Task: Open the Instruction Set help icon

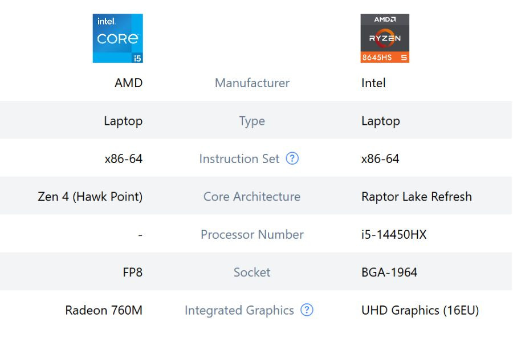Action: (x=292, y=158)
